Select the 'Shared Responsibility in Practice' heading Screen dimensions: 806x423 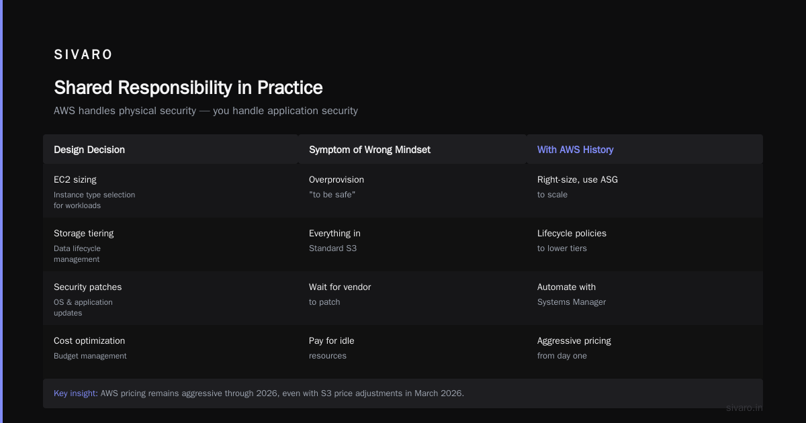pos(188,87)
